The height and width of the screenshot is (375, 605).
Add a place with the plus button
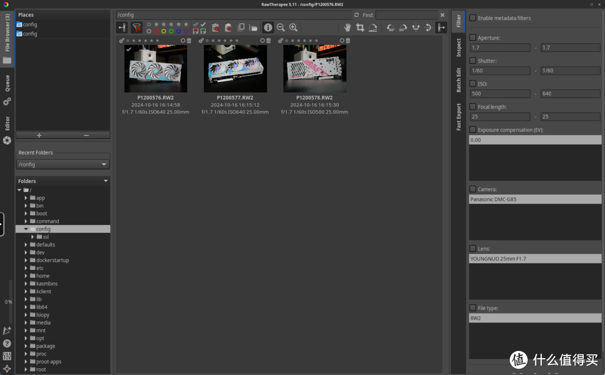click(39, 135)
